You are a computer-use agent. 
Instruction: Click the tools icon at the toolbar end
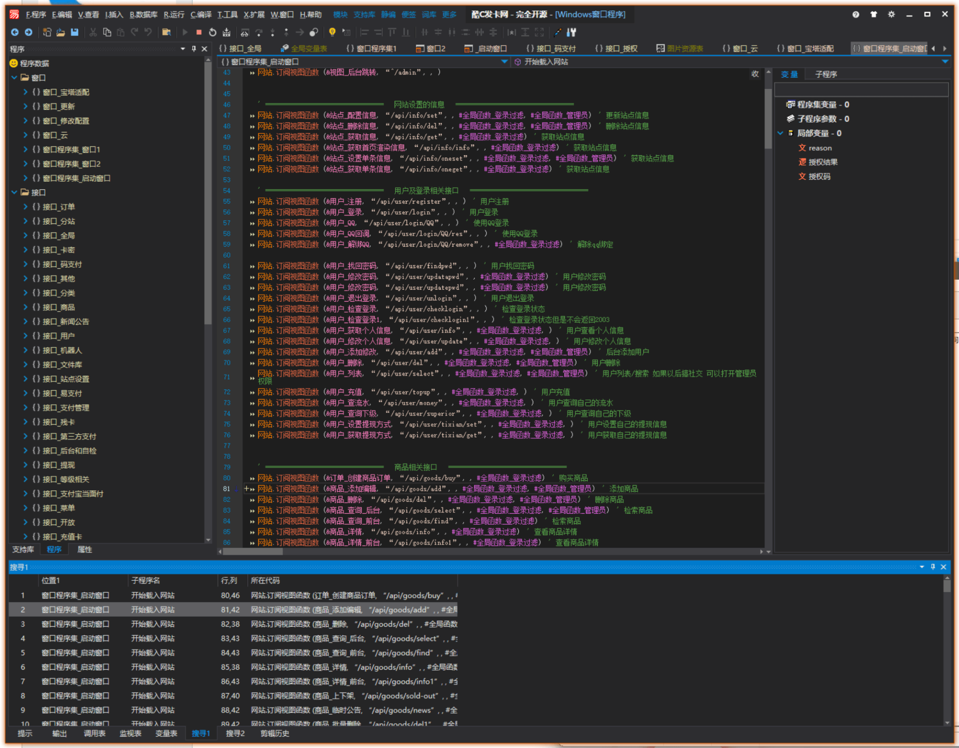[571, 32]
